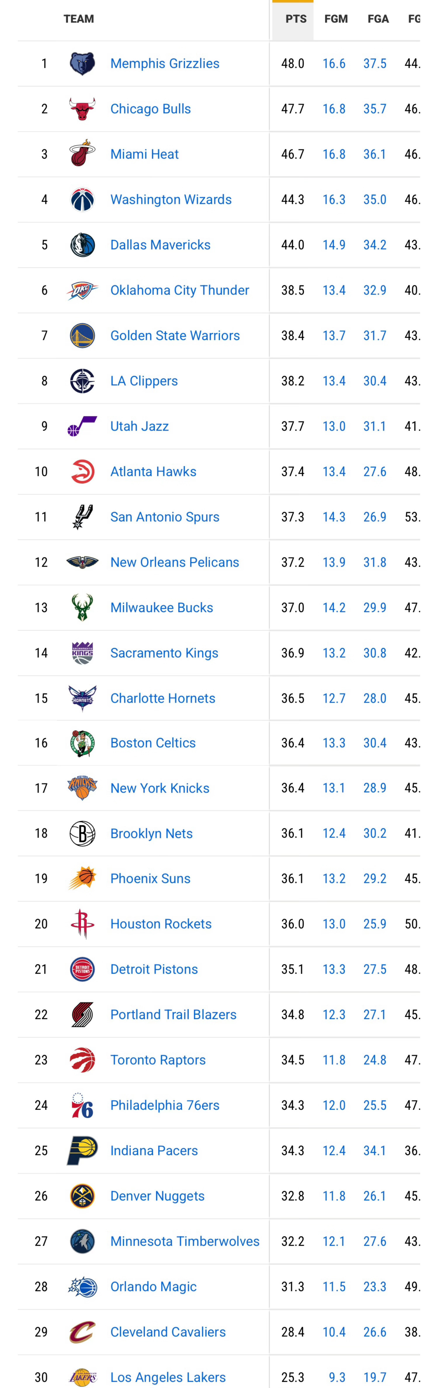This screenshot has width=438, height=1388.
Task: Open Oklahoma City Thunder team page
Action: (x=179, y=290)
